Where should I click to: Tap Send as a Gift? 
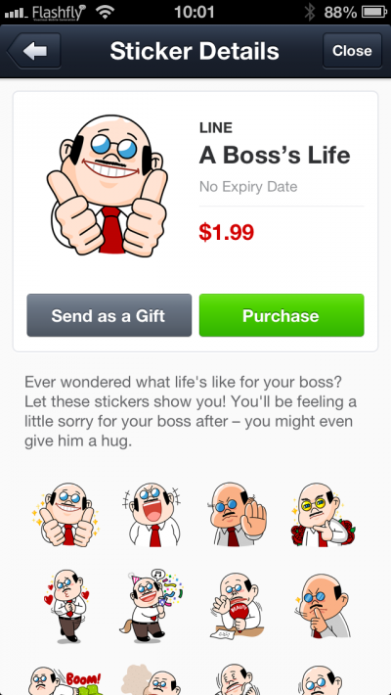click(x=109, y=315)
